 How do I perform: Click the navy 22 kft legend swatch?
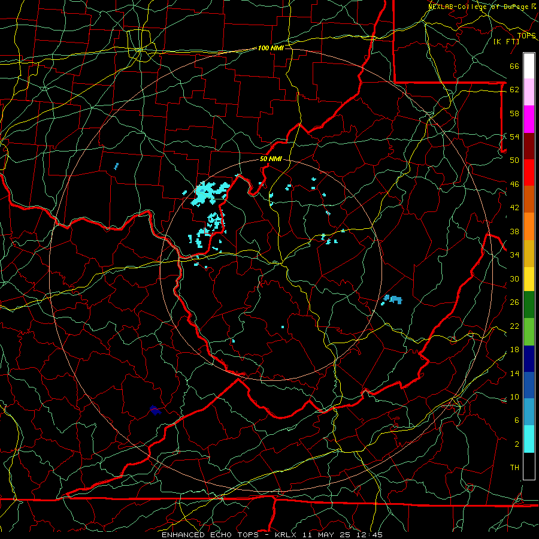[529, 359]
